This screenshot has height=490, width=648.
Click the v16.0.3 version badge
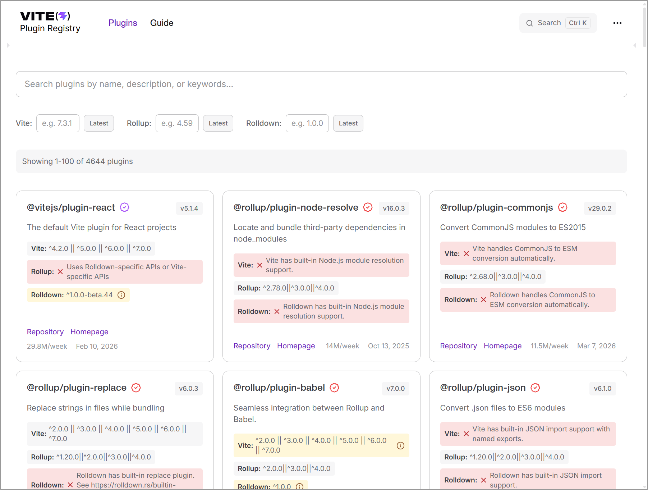[394, 209]
